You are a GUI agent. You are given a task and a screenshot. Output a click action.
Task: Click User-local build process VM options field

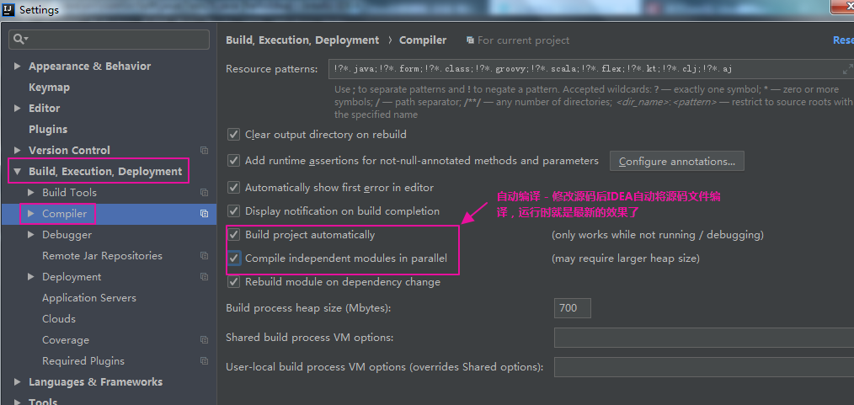704,367
